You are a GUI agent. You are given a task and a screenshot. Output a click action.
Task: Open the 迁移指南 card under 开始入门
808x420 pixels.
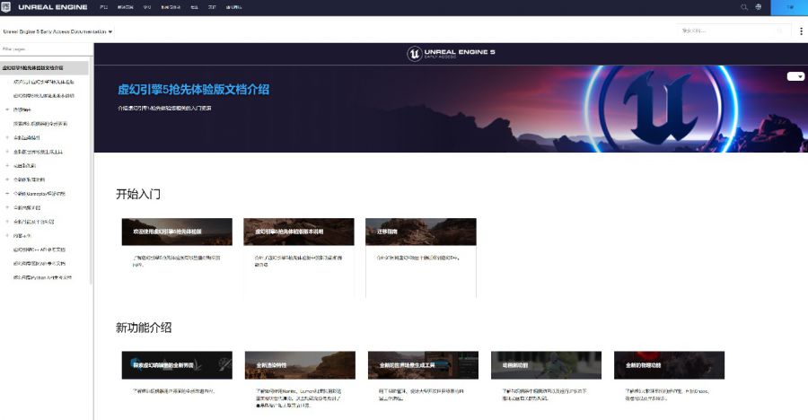tap(421, 258)
